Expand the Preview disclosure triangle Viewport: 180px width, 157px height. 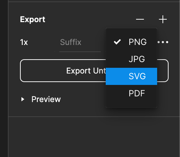[x=22, y=99]
